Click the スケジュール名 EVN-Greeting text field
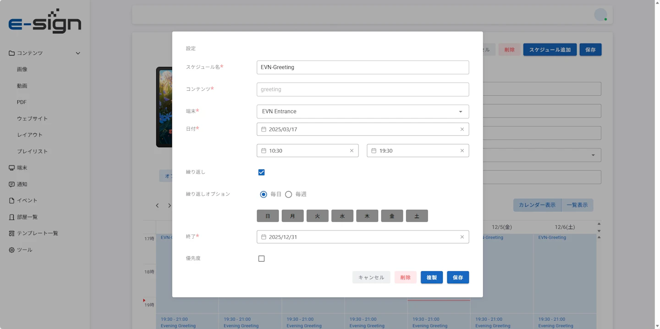This screenshot has height=329, width=660. (x=363, y=67)
